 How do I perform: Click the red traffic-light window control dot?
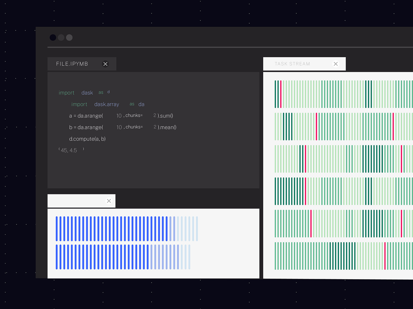53,38
